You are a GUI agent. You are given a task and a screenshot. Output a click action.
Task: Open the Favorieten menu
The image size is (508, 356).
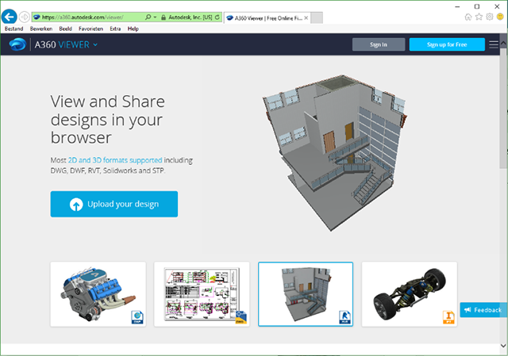click(x=90, y=29)
